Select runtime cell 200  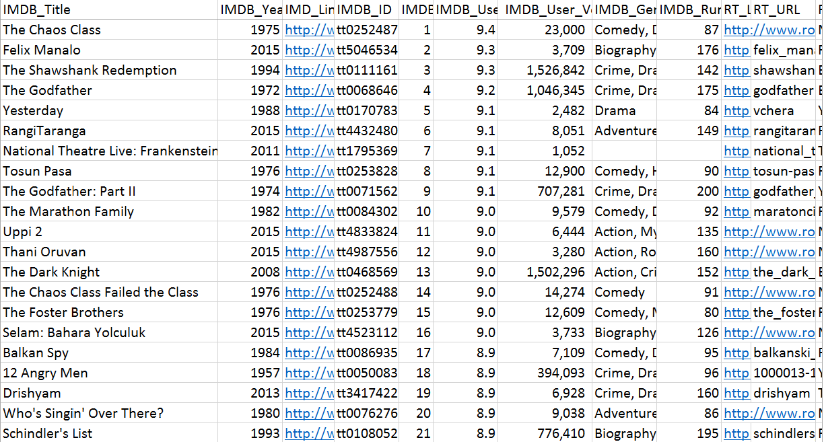pyautogui.click(x=690, y=191)
